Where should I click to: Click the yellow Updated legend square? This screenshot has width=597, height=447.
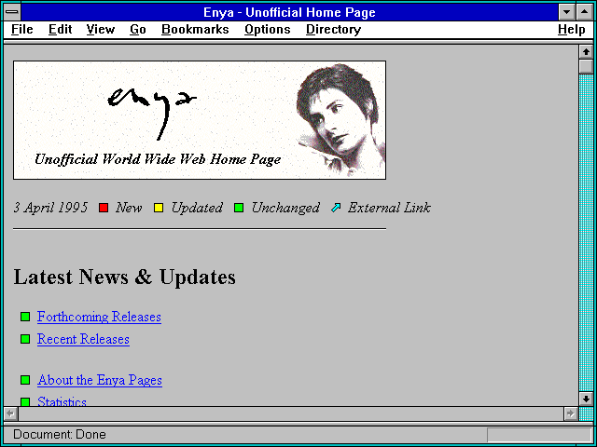(x=159, y=208)
